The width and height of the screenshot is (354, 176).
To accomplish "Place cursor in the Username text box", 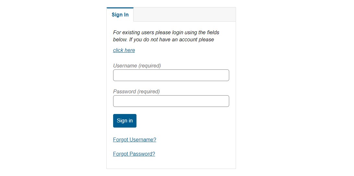I will click(171, 75).
